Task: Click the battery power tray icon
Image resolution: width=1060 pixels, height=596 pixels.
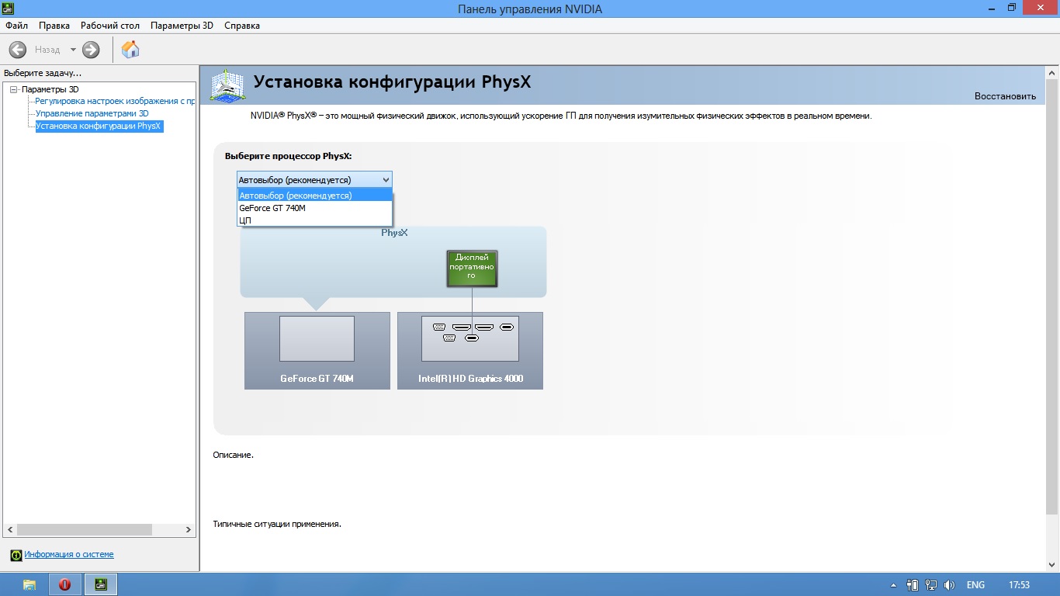Action: (913, 585)
